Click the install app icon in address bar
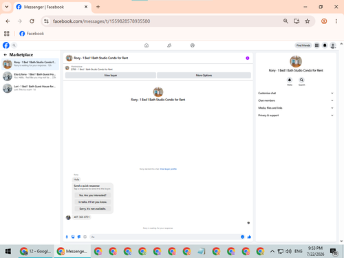Viewport: 344px width, 258px height. 297,21
